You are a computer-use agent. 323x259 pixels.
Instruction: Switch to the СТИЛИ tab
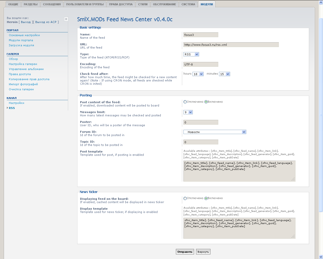tap(143, 4)
